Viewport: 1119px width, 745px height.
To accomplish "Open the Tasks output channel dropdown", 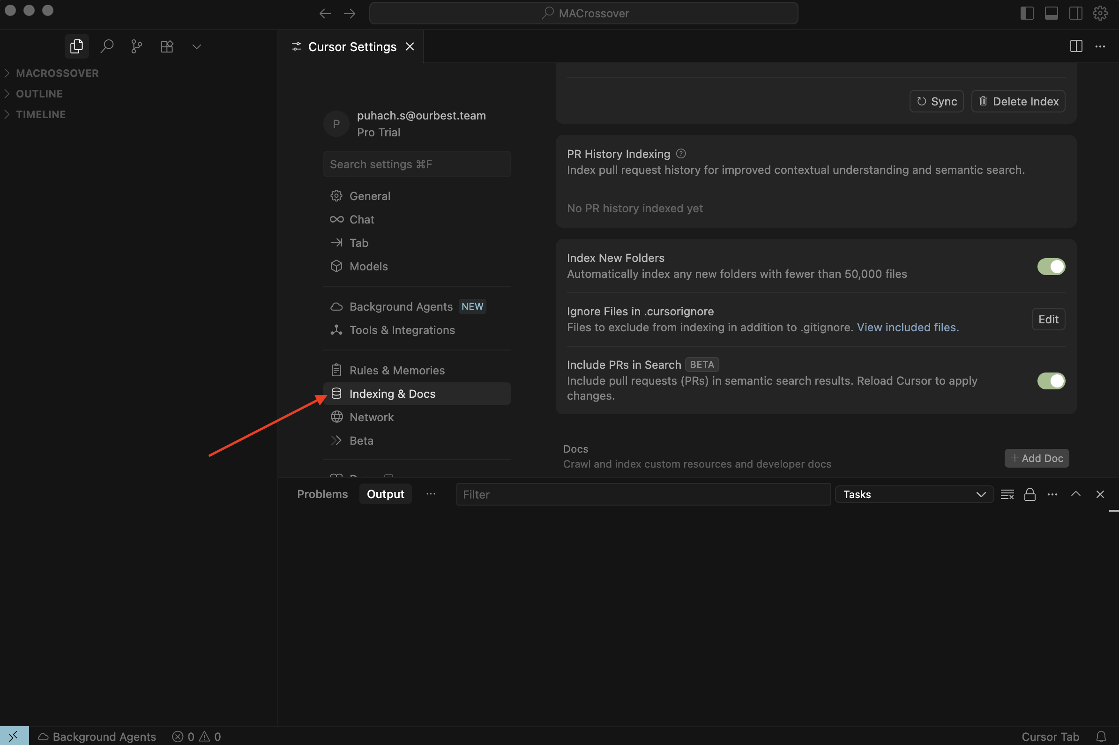I will (x=914, y=494).
